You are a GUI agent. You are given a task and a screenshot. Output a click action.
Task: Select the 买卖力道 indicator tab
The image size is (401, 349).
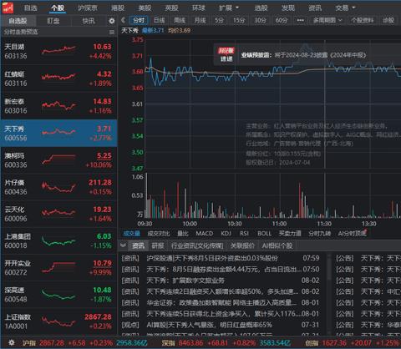[290, 234]
